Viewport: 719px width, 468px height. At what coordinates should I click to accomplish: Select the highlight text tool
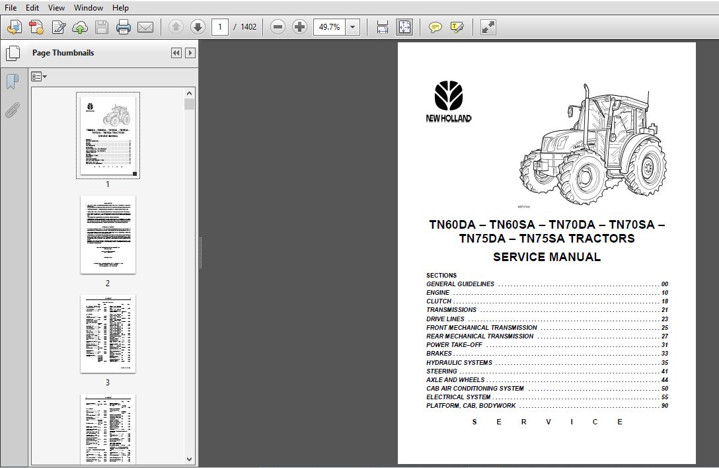pos(457,27)
